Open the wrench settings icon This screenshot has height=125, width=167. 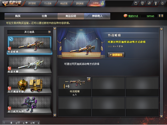(x=156, y=3)
